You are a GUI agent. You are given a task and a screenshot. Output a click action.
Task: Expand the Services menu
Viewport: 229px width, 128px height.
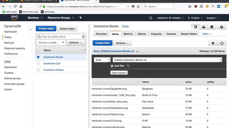tap(35, 18)
